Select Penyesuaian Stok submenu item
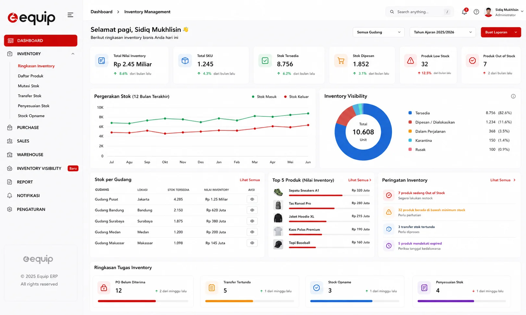 tap(34, 106)
